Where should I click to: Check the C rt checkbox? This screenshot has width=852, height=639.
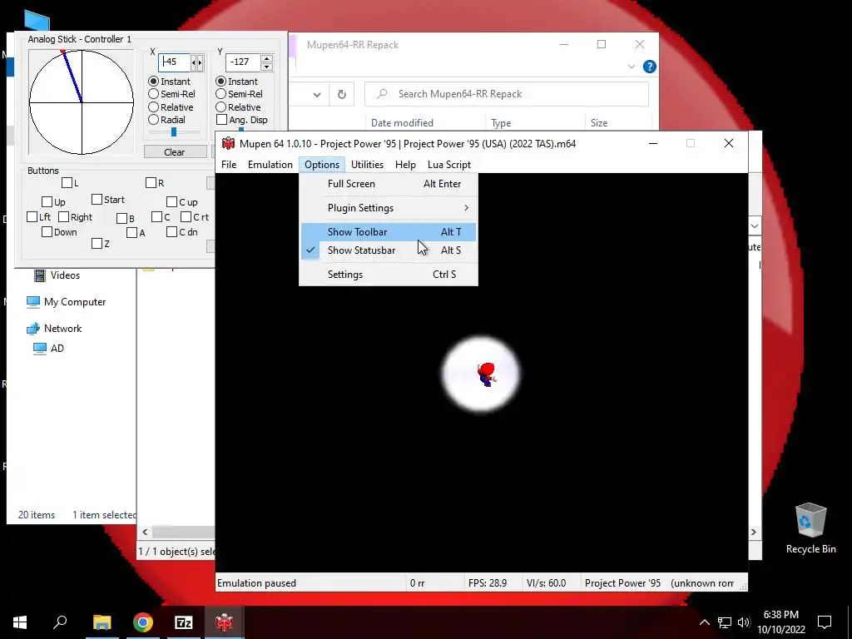pos(186,217)
